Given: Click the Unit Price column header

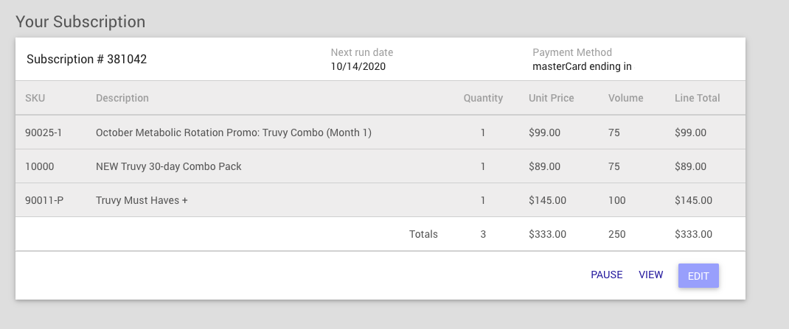Looking at the screenshot, I should tap(551, 98).
